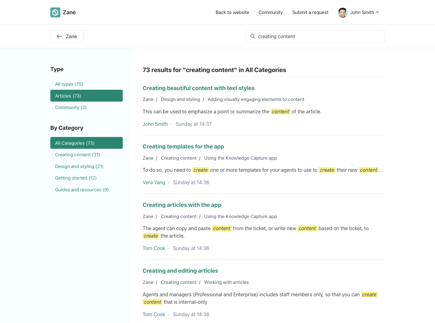
Task: Filter by Design and styling (21)
Action: (x=79, y=166)
